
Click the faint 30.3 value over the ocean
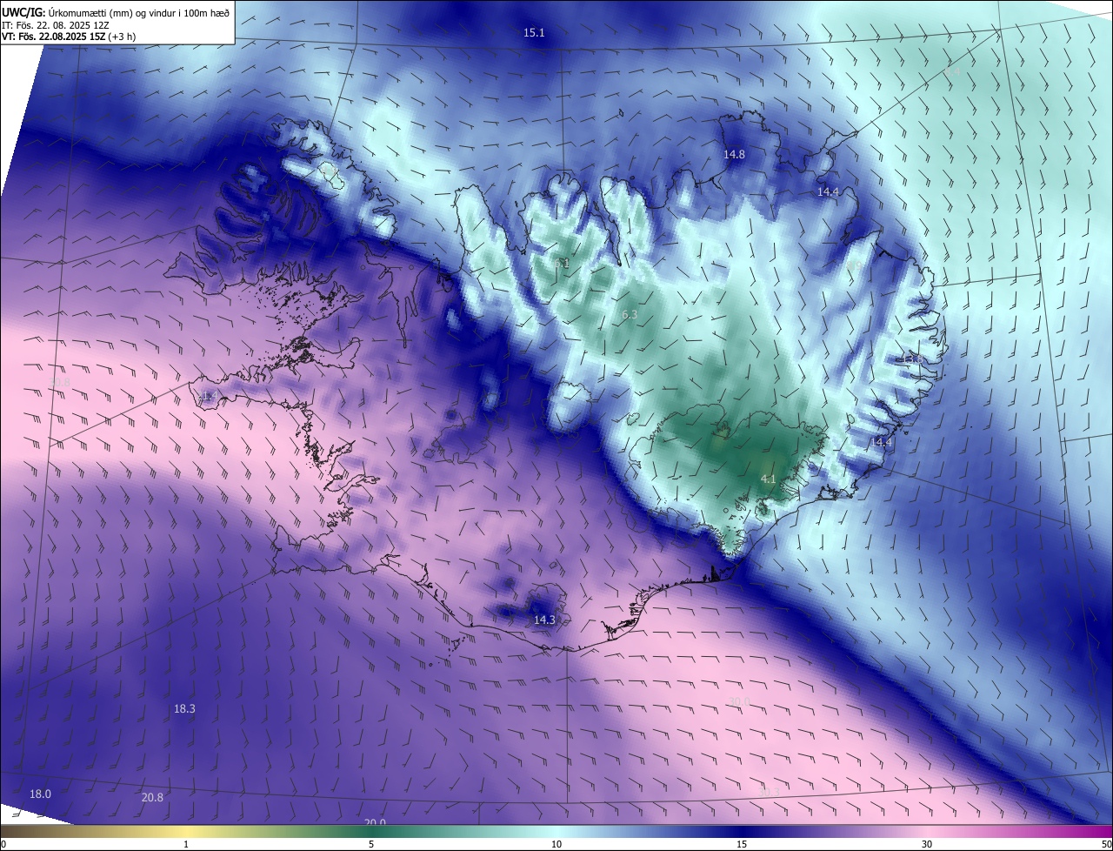coord(769,792)
